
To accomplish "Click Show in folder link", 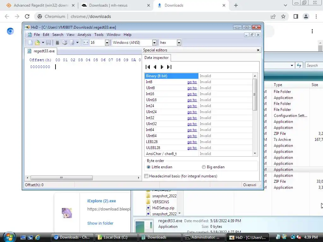I will [100, 223].
